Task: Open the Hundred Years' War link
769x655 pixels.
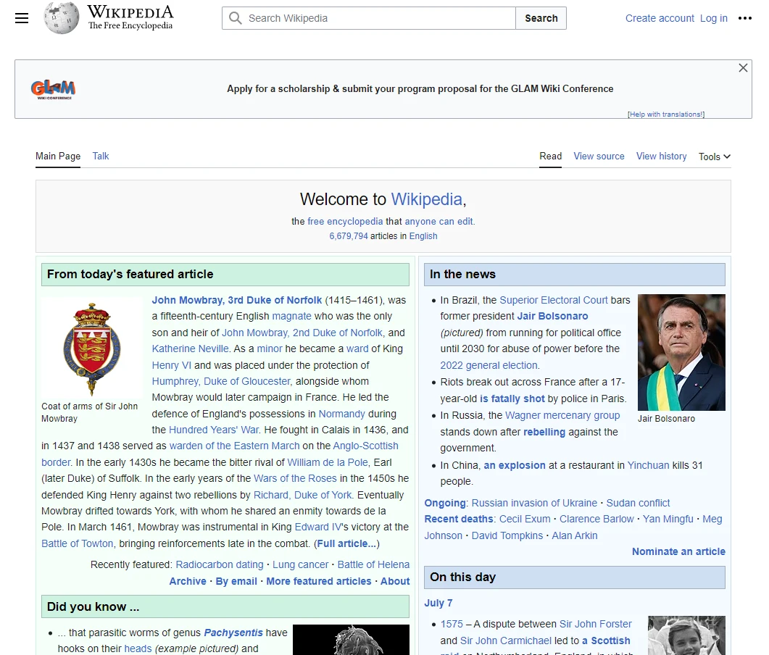Action: pos(214,430)
